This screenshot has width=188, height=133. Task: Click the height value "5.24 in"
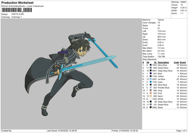coord(183,8)
